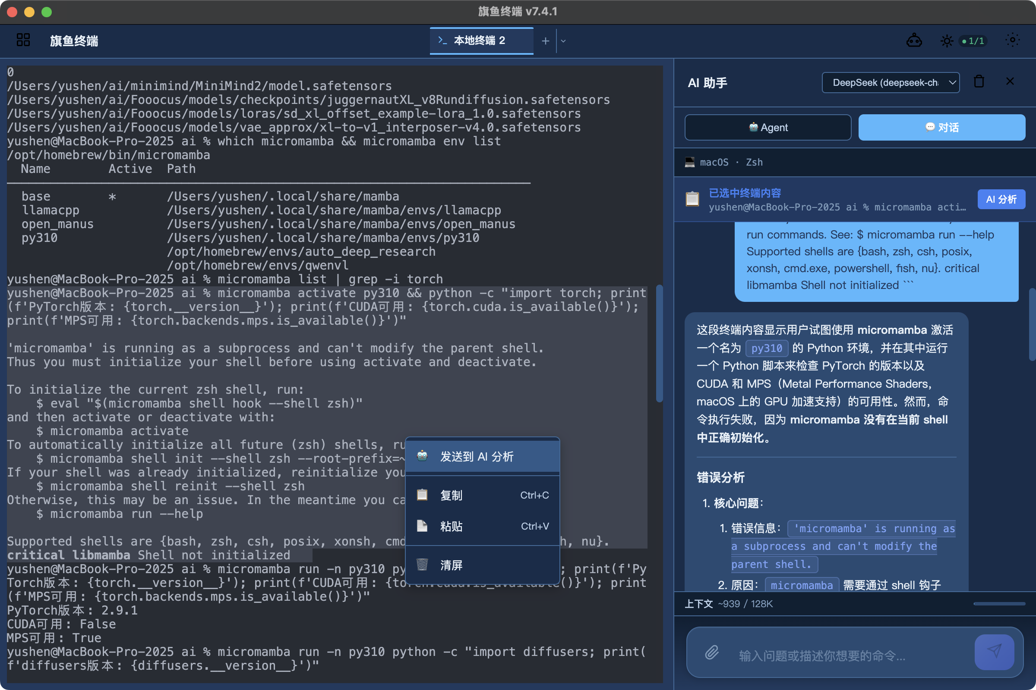Screen dimensions: 1036x690
Task: Click the paperclip attach icon
Action: [712, 652]
